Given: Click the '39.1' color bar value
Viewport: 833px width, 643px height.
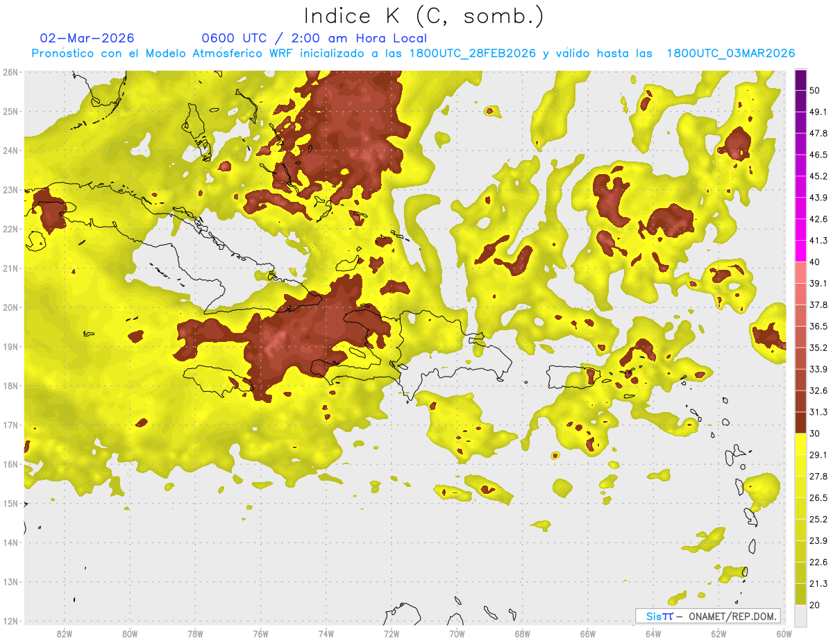Looking at the screenshot, I should [818, 283].
